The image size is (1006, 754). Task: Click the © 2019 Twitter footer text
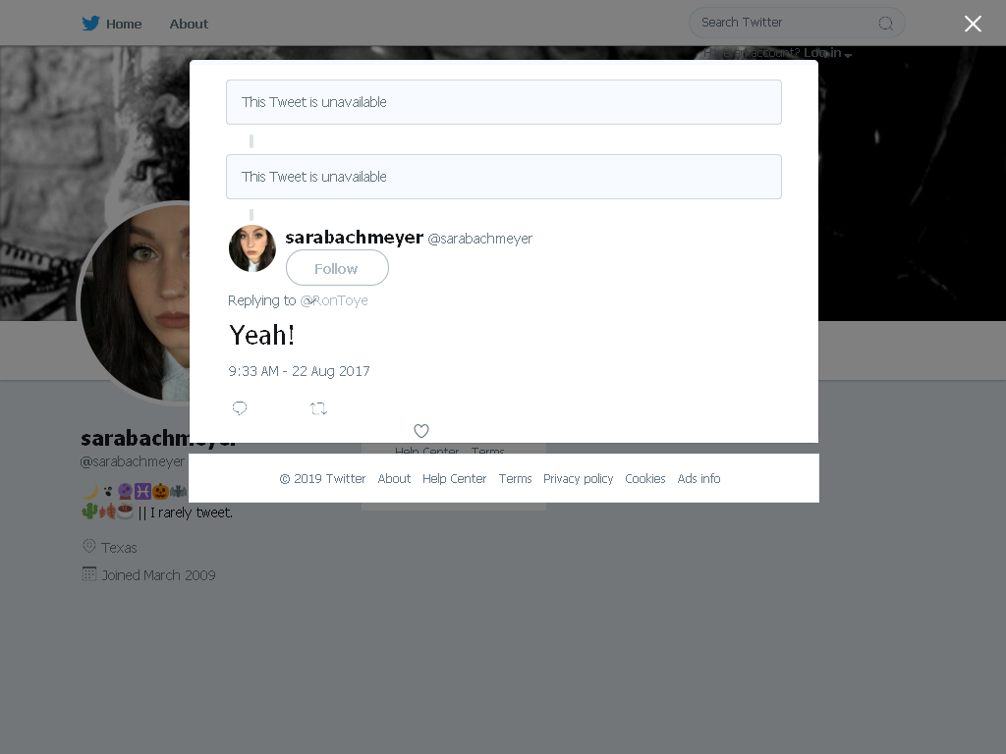322,478
